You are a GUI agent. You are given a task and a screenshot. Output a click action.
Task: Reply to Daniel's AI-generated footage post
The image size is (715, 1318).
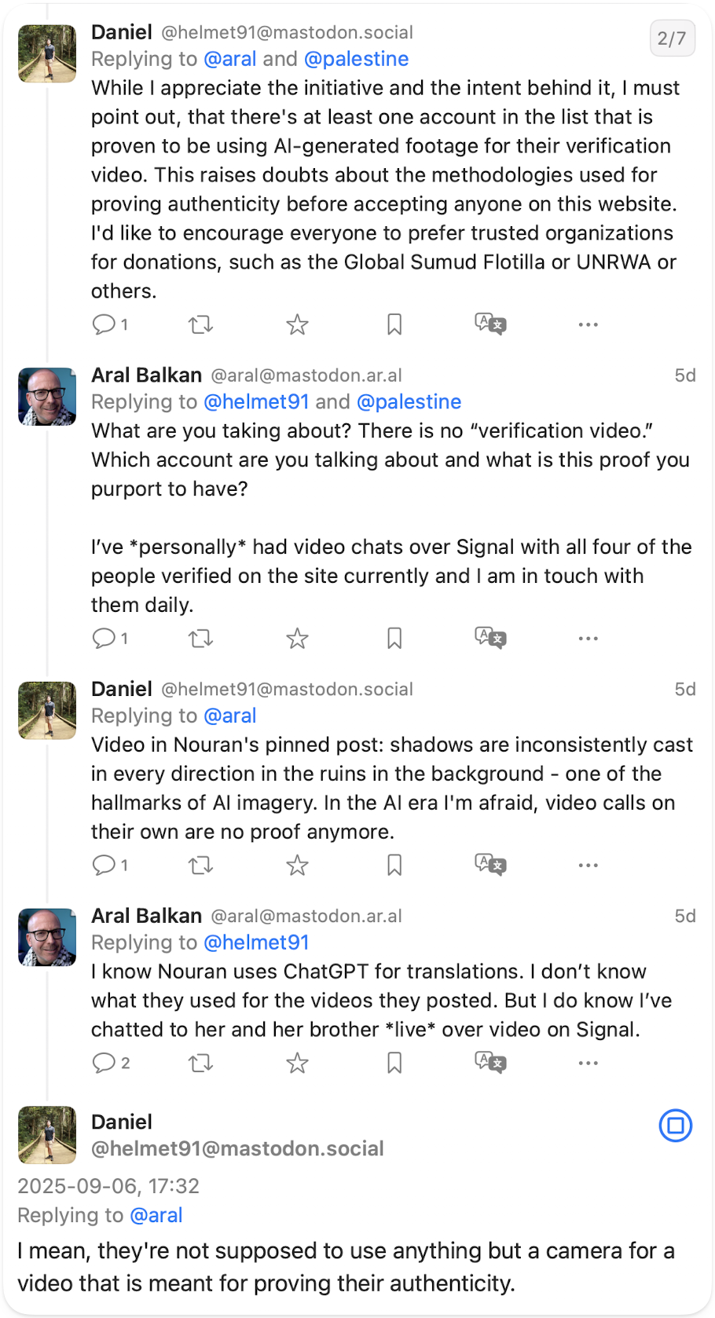click(104, 324)
